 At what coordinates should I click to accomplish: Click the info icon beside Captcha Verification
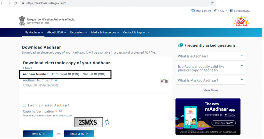(60, 111)
